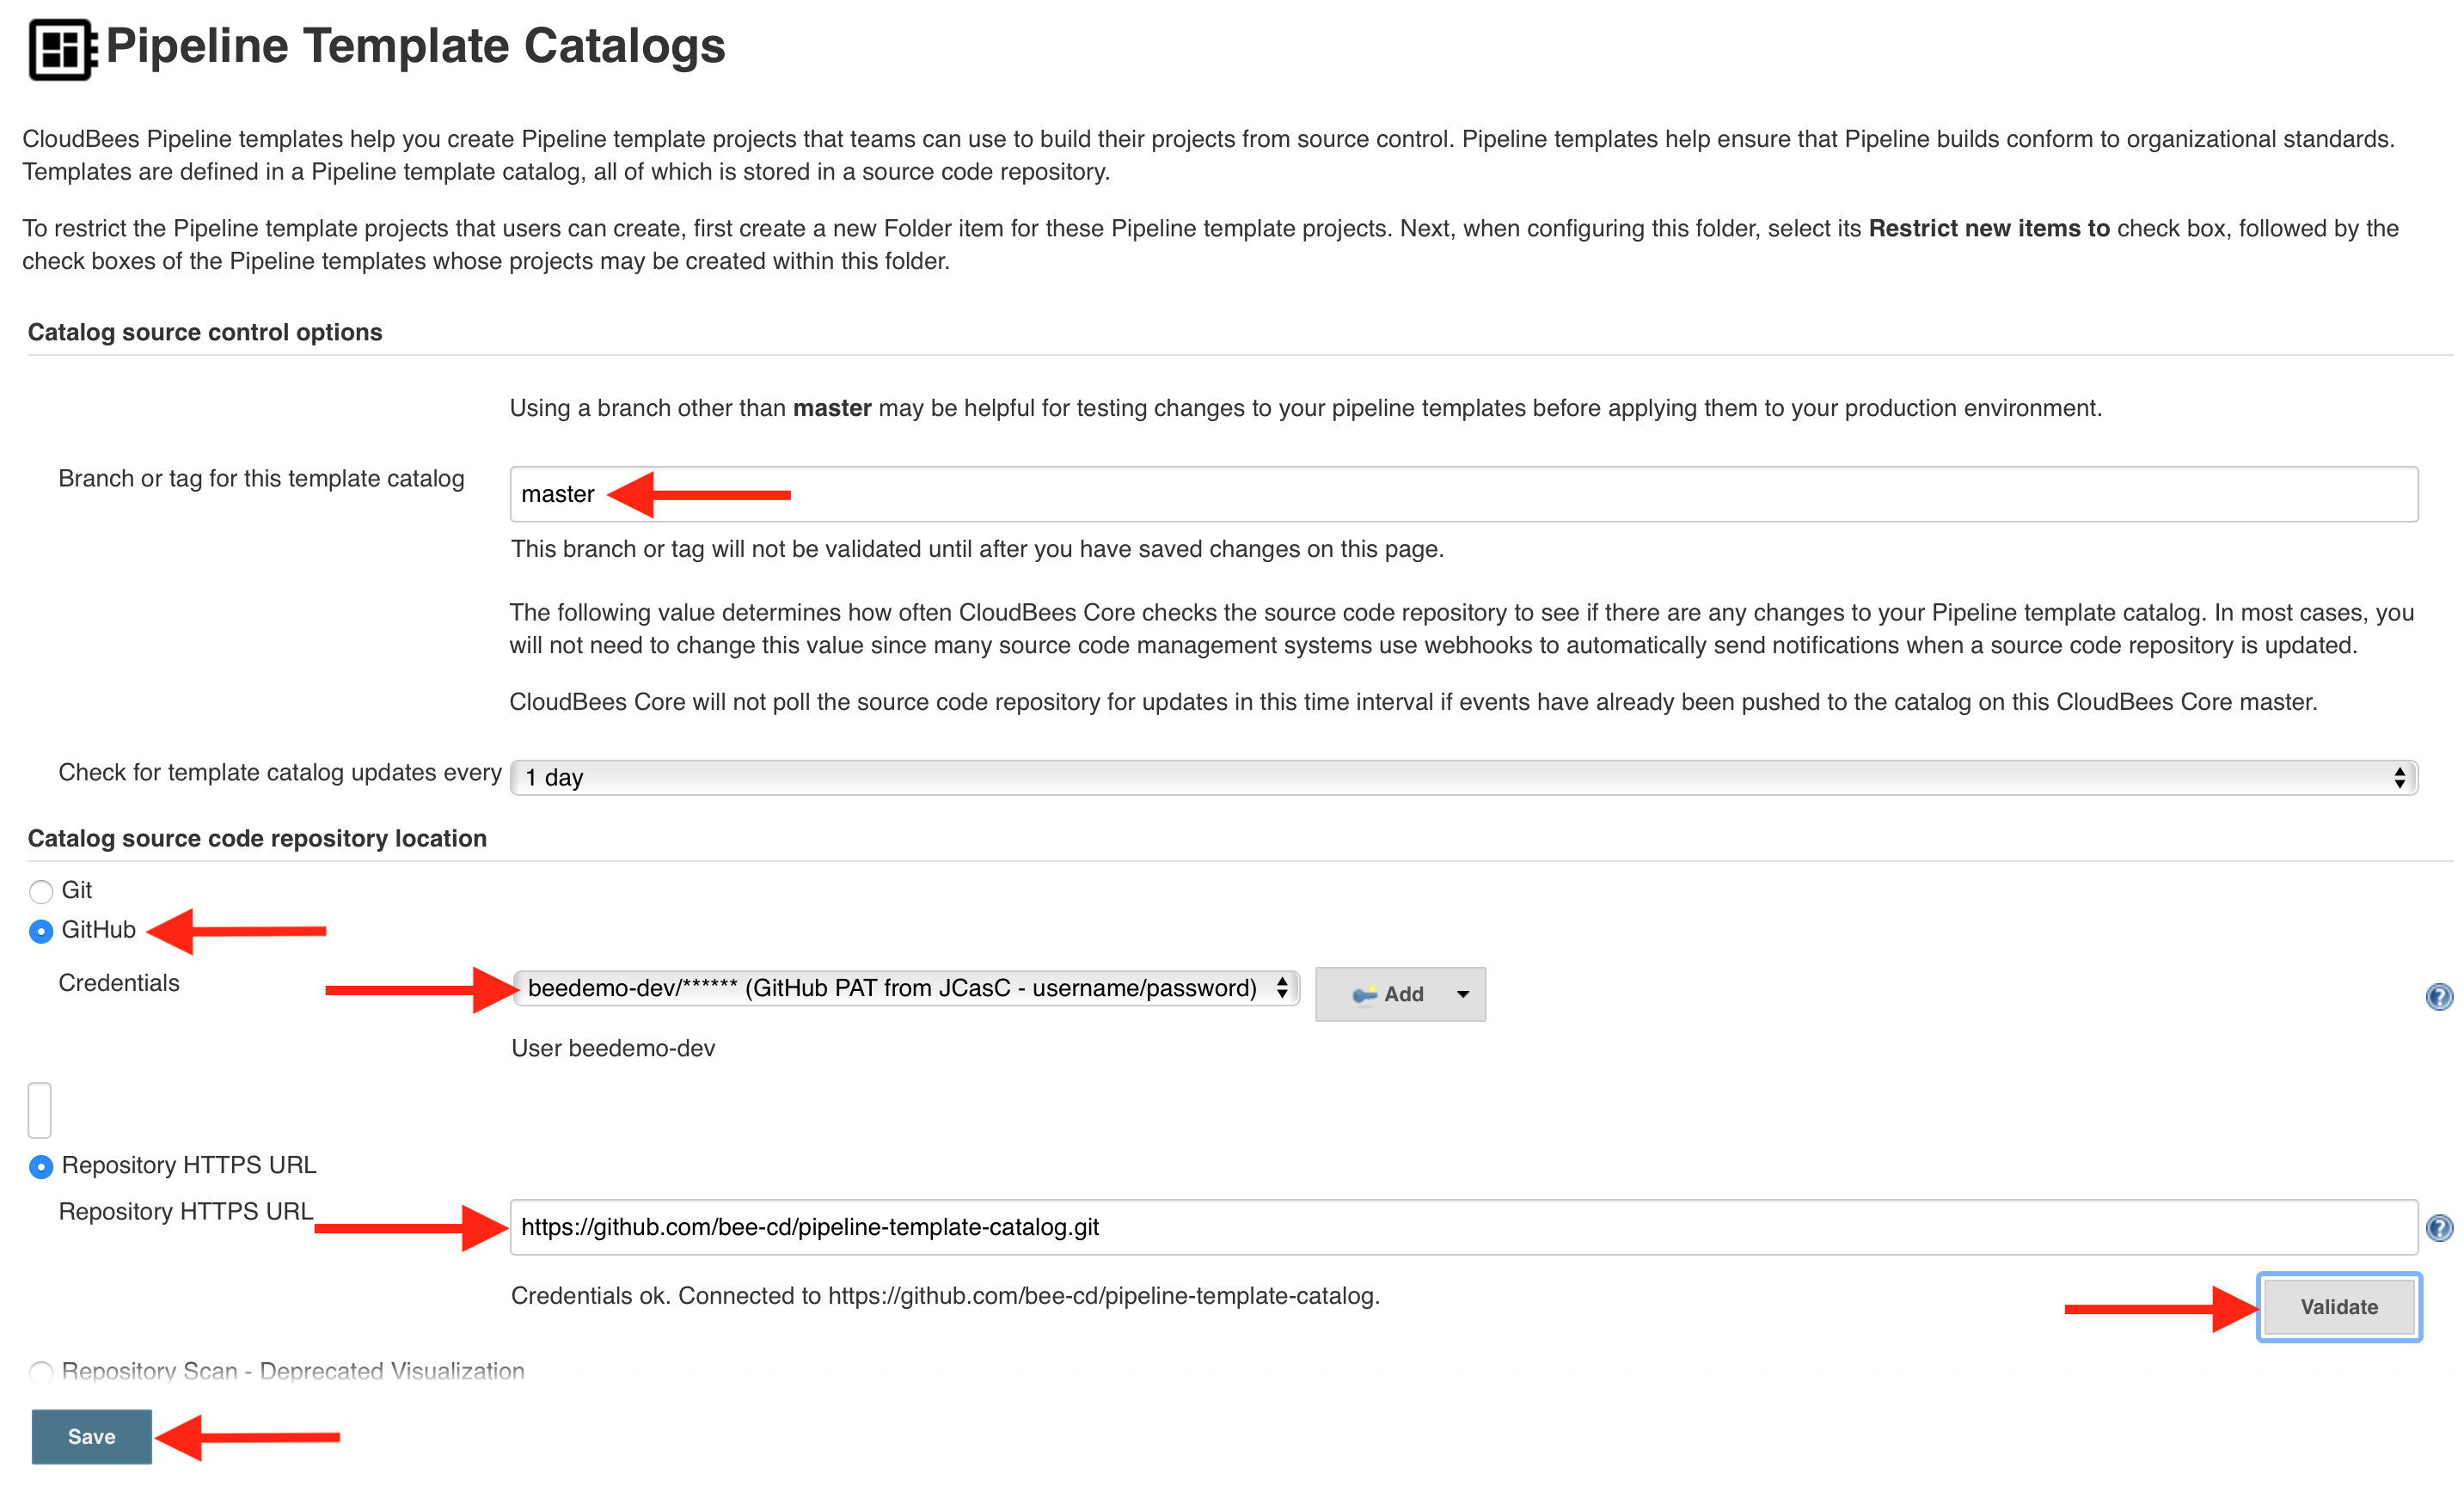The height and width of the screenshot is (1492, 2464).
Task: Click the 'Catalog source control options' section heading
Action: [205, 332]
